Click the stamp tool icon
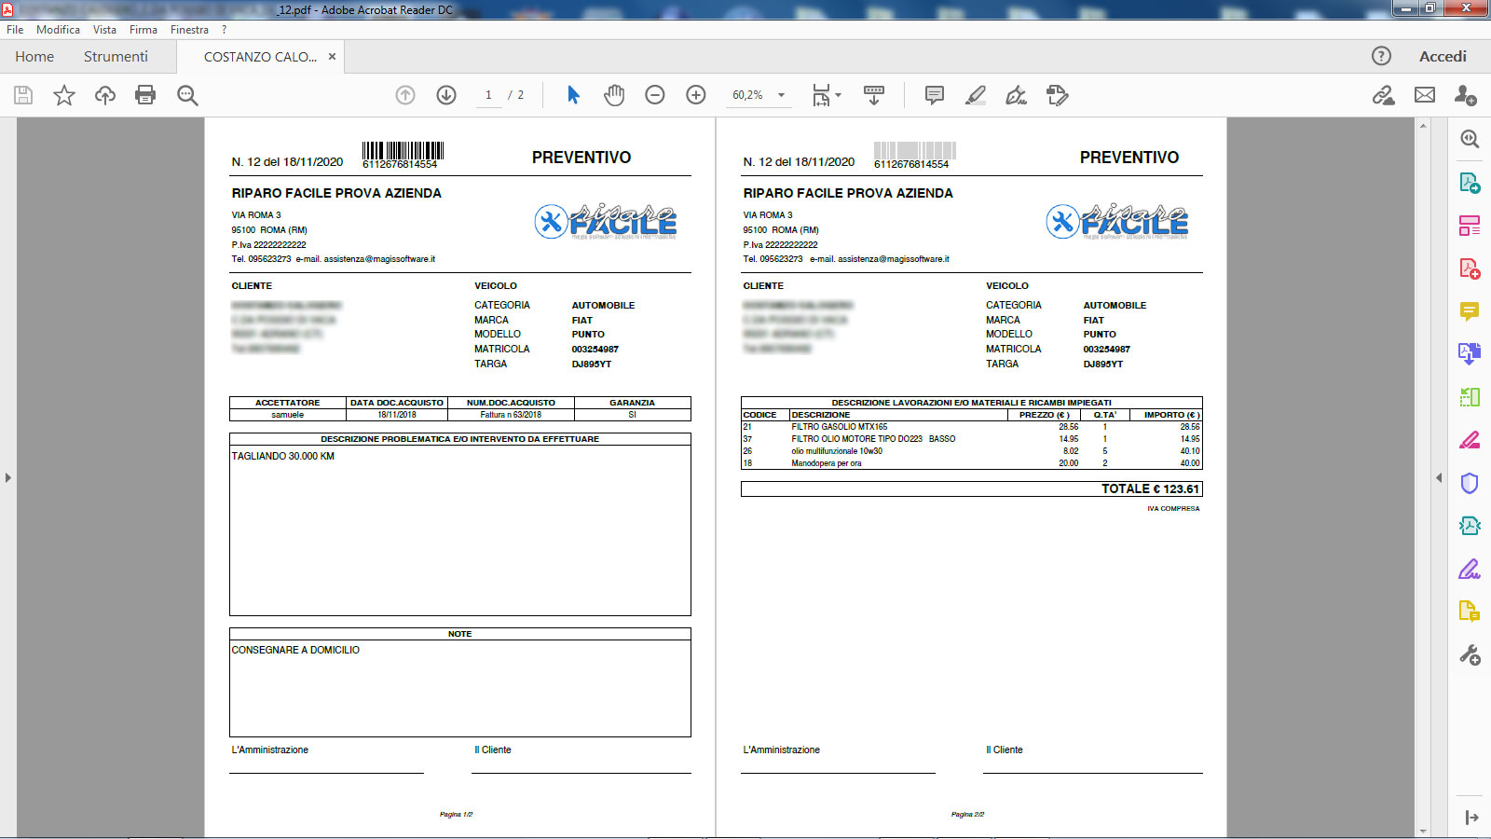 click(x=1058, y=95)
